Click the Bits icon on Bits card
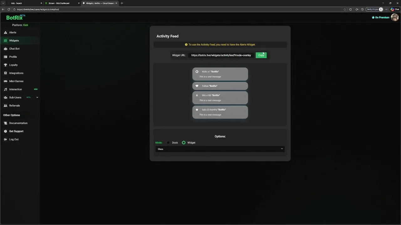 [x=197, y=95]
